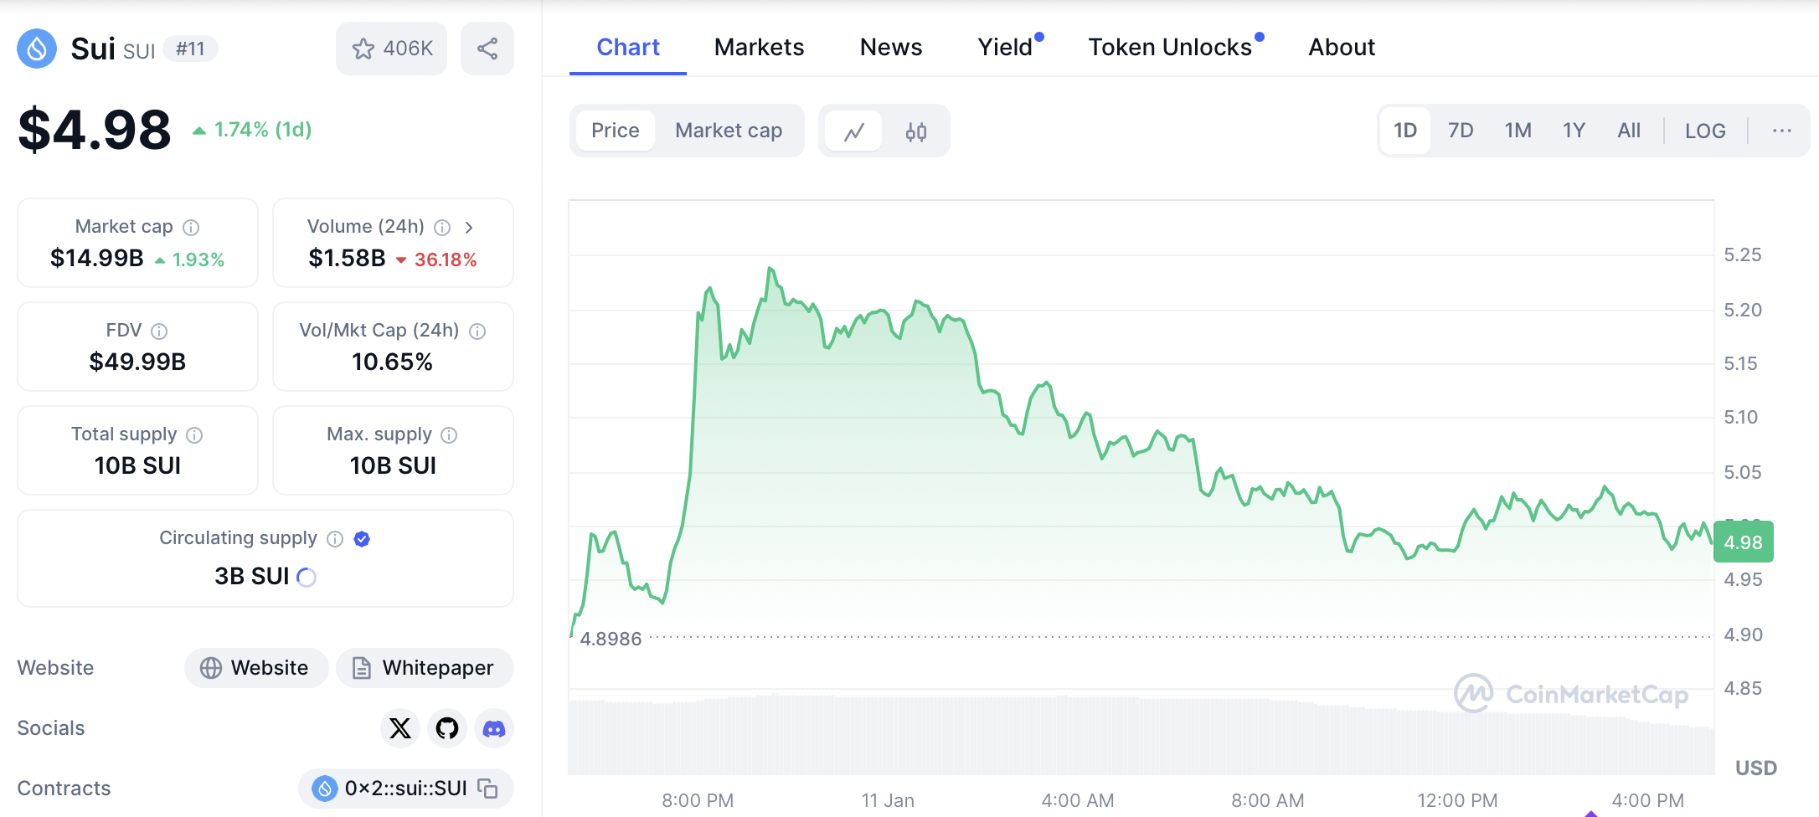This screenshot has height=817, width=1819.
Task: Set chart range to All
Action: pyautogui.click(x=1629, y=131)
